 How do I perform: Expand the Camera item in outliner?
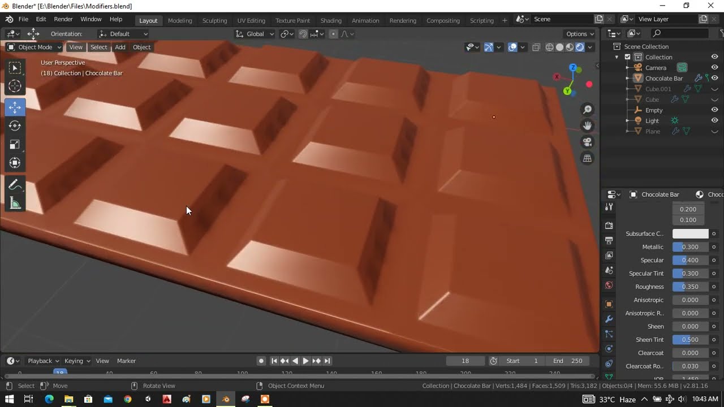(x=627, y=68)
